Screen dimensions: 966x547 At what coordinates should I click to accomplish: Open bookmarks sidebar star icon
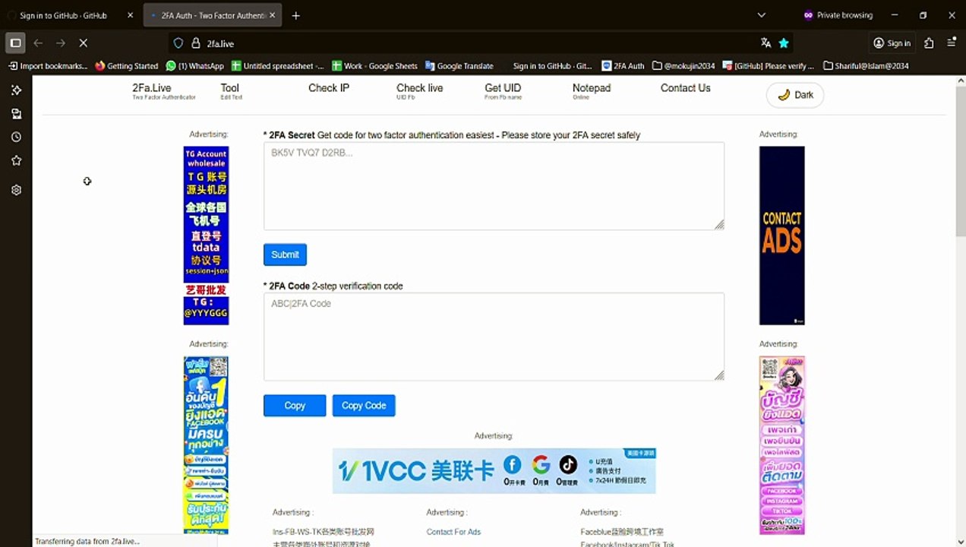pyautogui.click(x=16, y=160)
